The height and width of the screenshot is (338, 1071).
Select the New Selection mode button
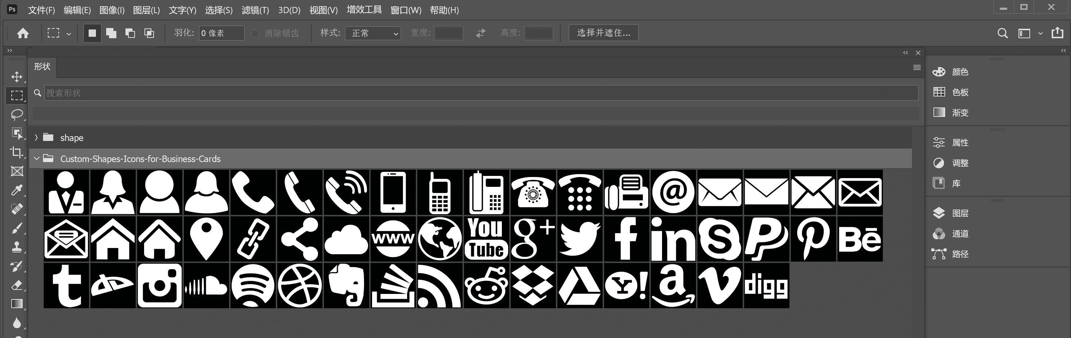(92, 33)
